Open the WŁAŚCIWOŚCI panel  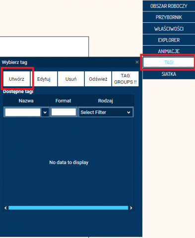point(169,29)
